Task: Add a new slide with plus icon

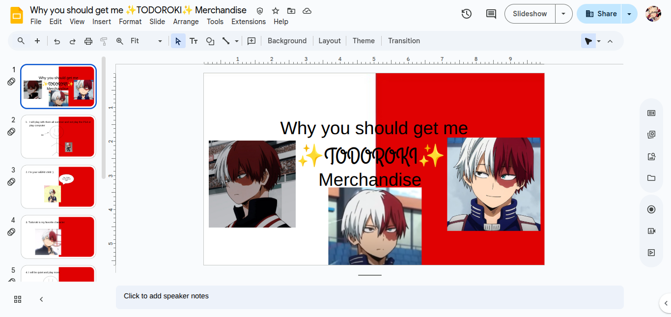Action: [37, 41]
